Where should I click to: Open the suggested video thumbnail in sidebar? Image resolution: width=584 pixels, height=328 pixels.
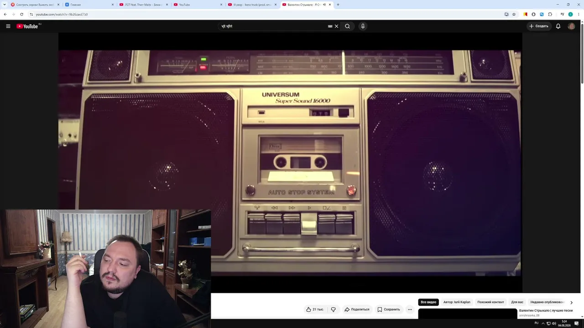click(x=468, y=314)
